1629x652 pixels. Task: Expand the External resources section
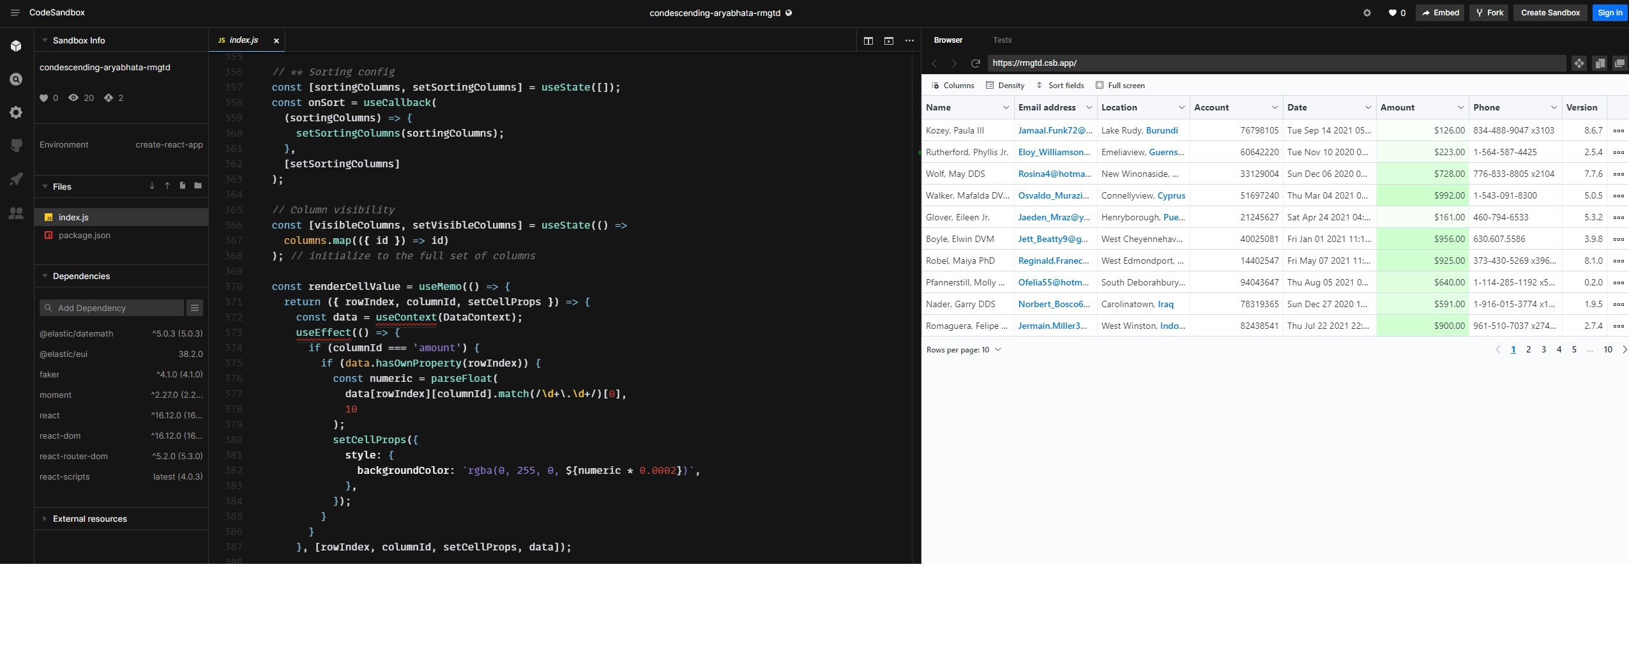45,519
